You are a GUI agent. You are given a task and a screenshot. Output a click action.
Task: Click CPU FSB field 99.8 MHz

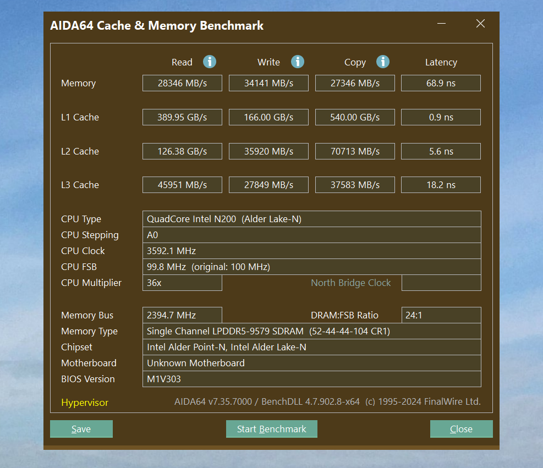click(312, 267)
